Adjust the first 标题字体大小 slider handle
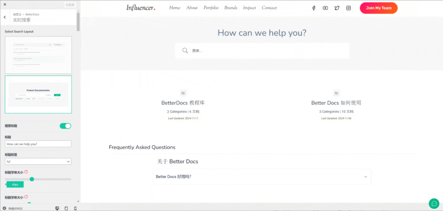 pyautogui.click(x=32, y=179)
